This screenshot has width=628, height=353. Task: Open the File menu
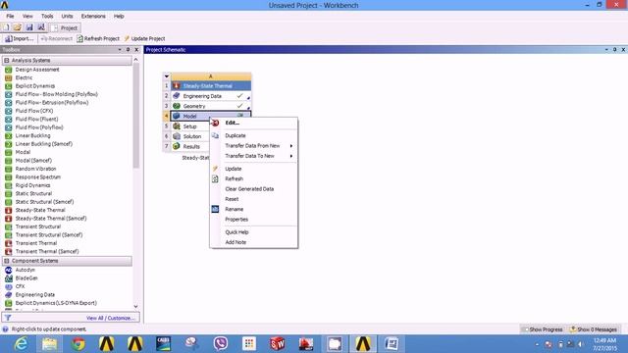click(x=10, y=17)
